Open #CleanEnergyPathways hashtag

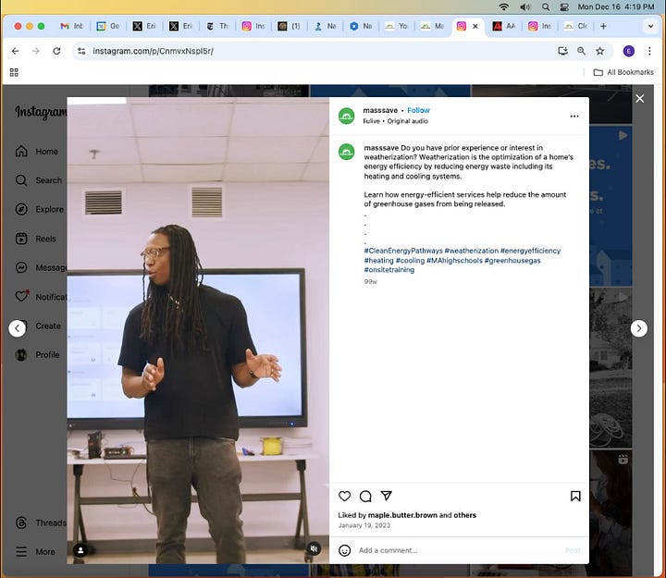click(403, 251)
